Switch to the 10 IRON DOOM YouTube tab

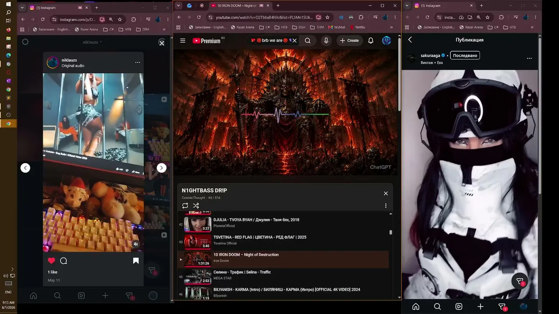click(240, 6)
